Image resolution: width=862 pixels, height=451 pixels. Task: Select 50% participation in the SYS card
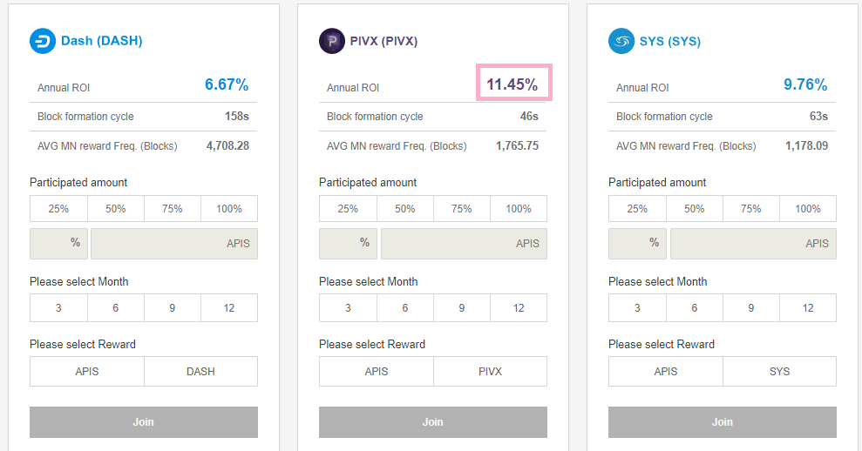point(695,209)
